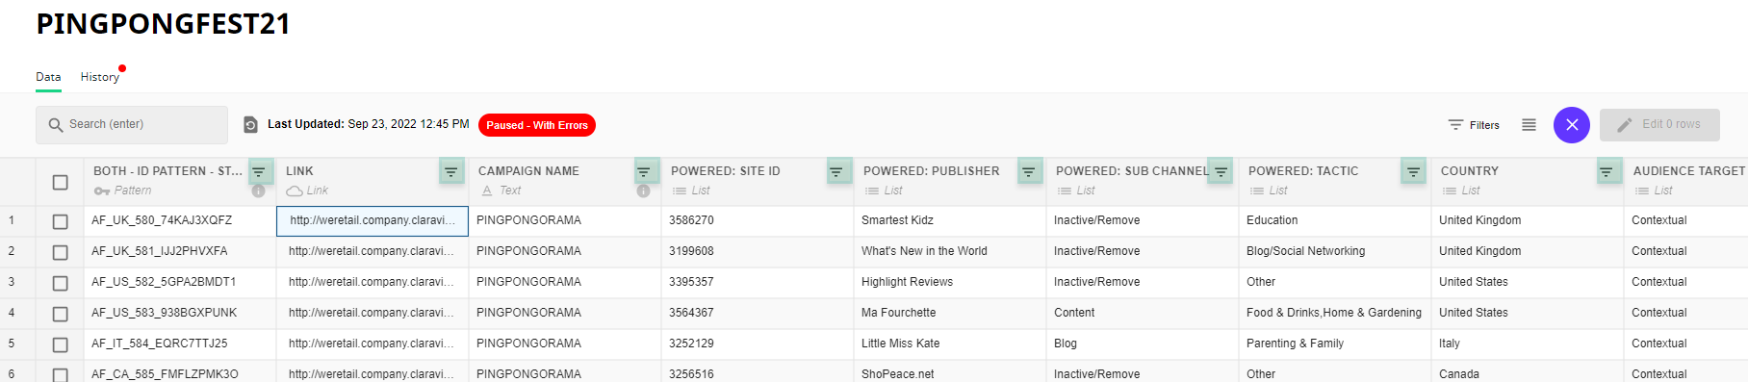Click the List type icon under Powered: Publisher
Screen dimensions: 1748x382
(872, 191)
